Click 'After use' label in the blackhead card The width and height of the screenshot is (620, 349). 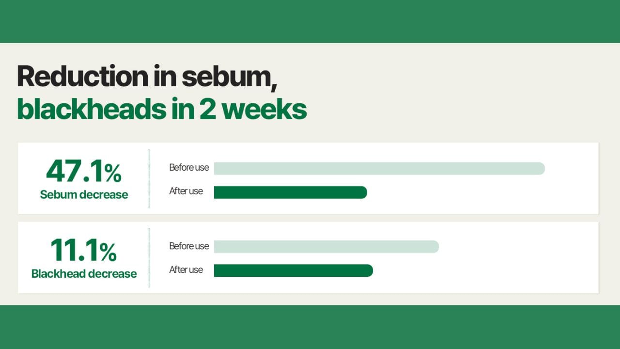[186, 270]
